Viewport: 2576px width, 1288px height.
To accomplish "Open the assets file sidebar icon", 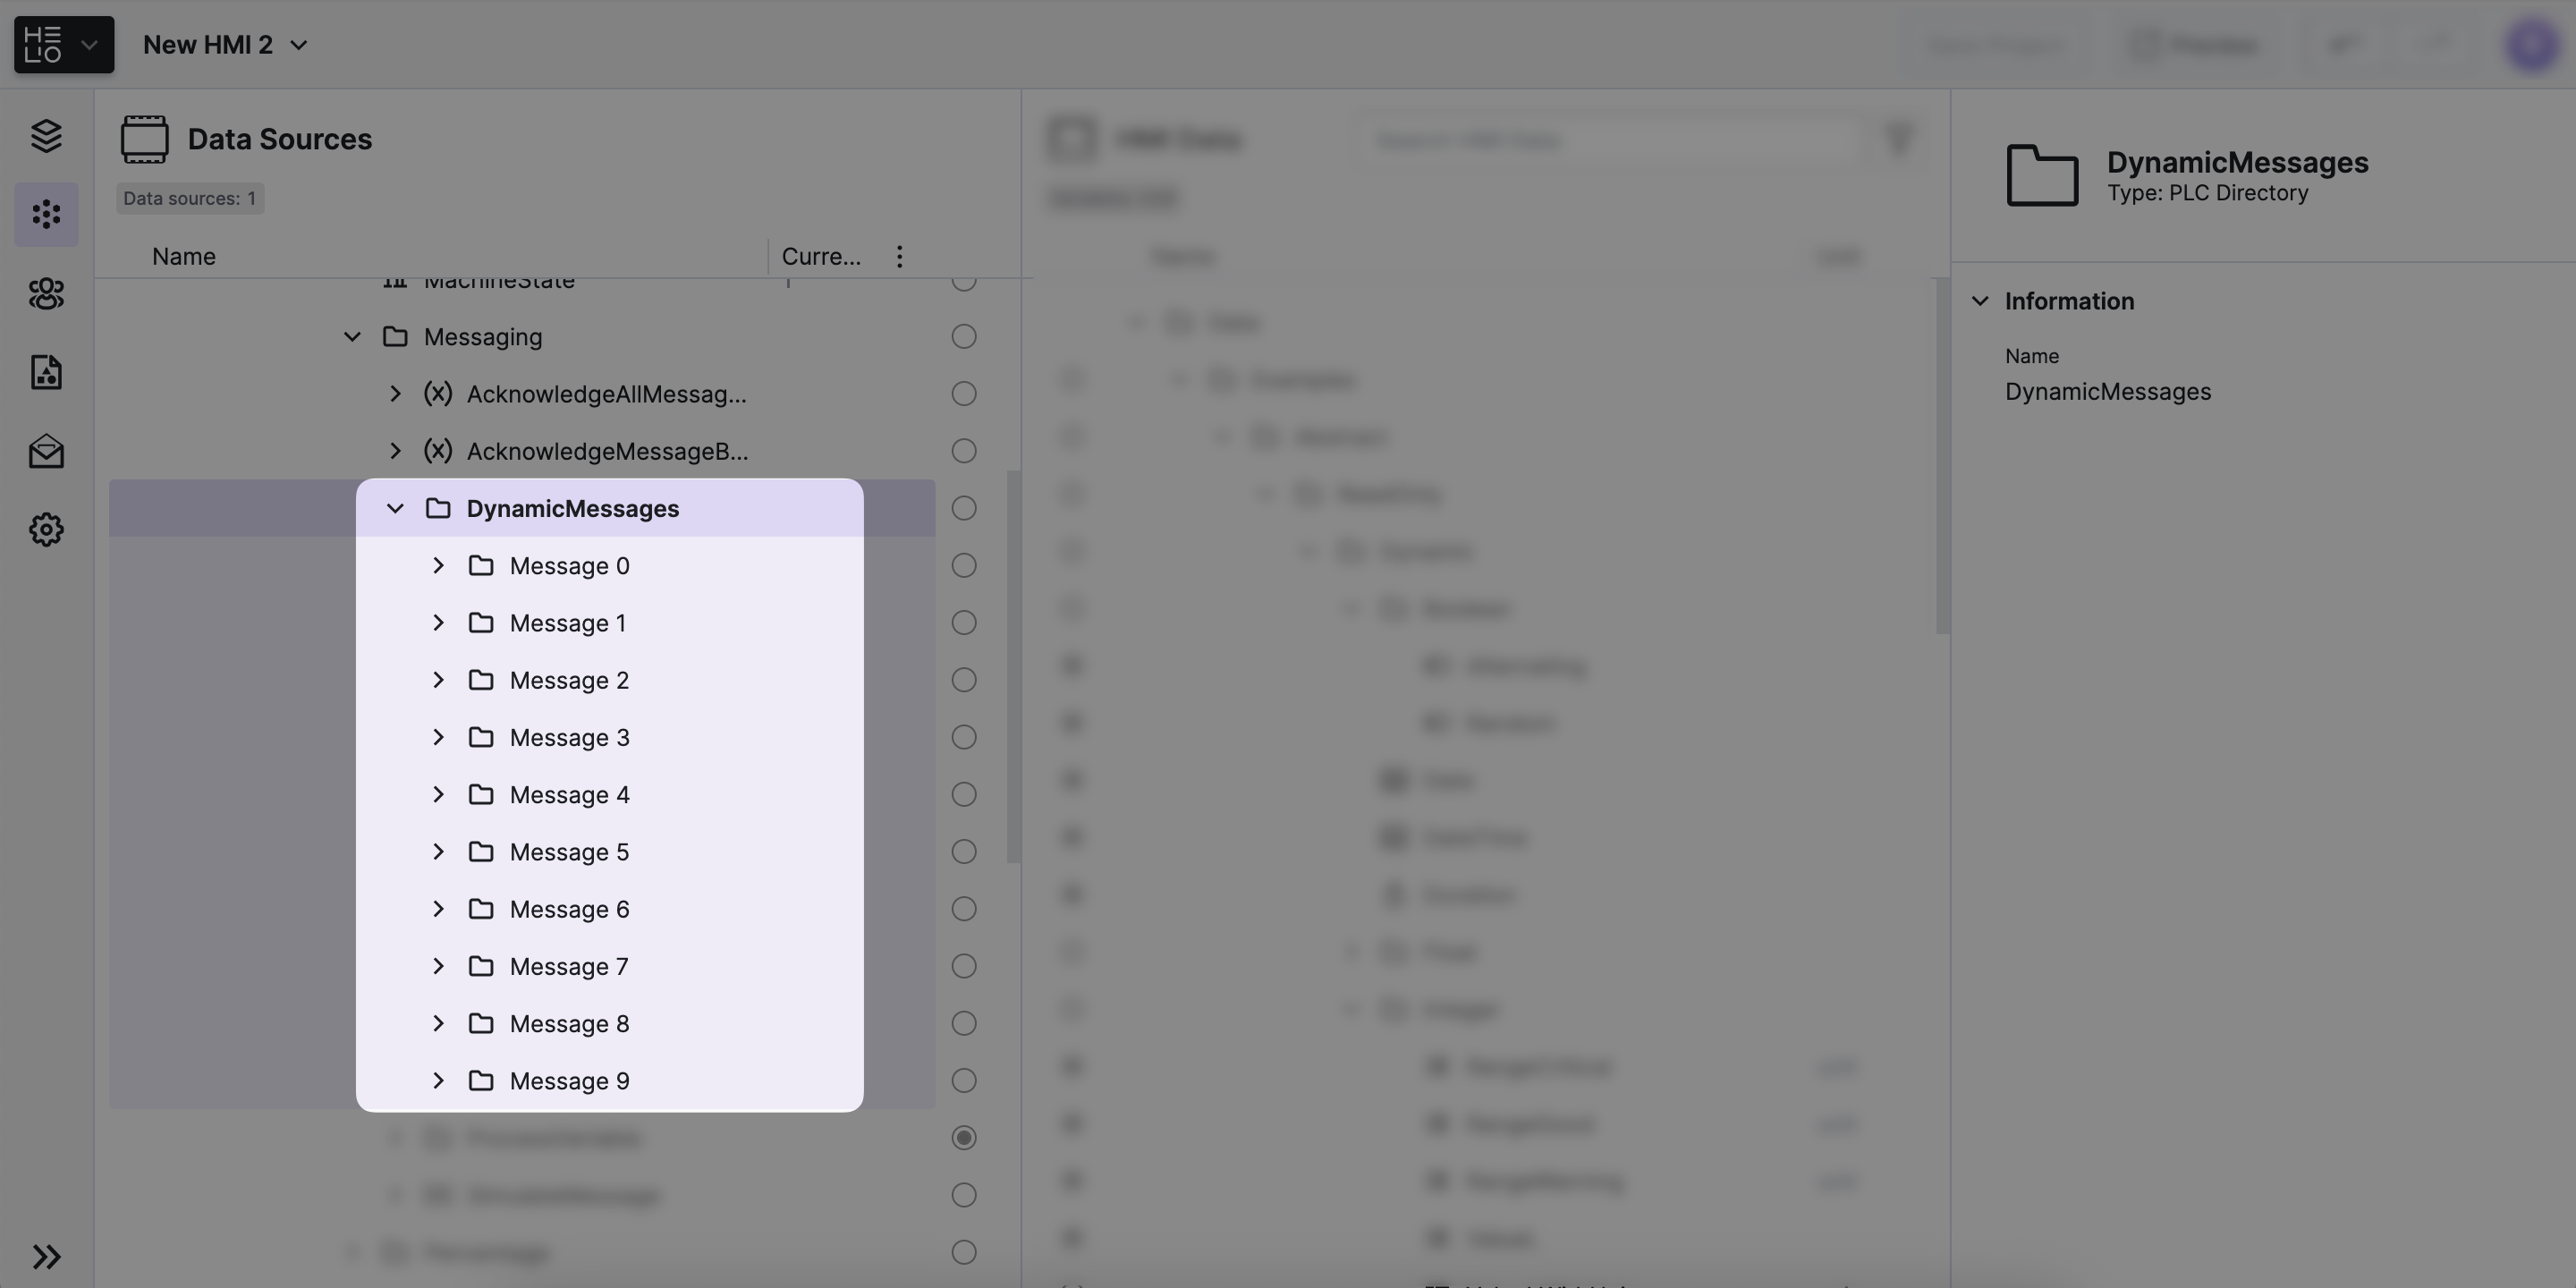I will click(x=46, y=372).
